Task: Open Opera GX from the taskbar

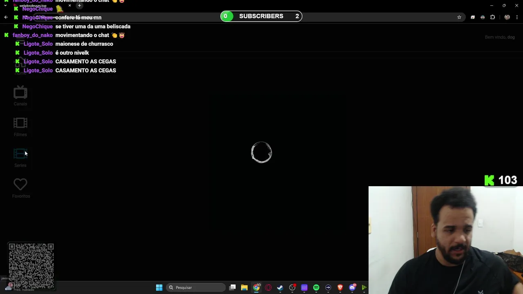Action: (268, 287)
